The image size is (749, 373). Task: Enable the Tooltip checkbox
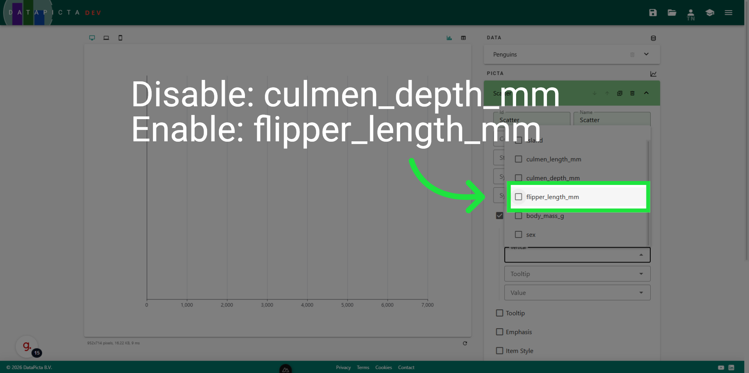pos(500,313)
